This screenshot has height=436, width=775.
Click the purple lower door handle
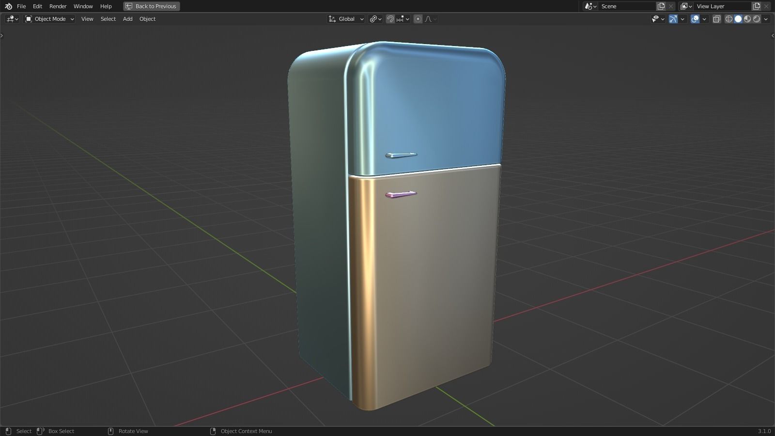point(401,195)
